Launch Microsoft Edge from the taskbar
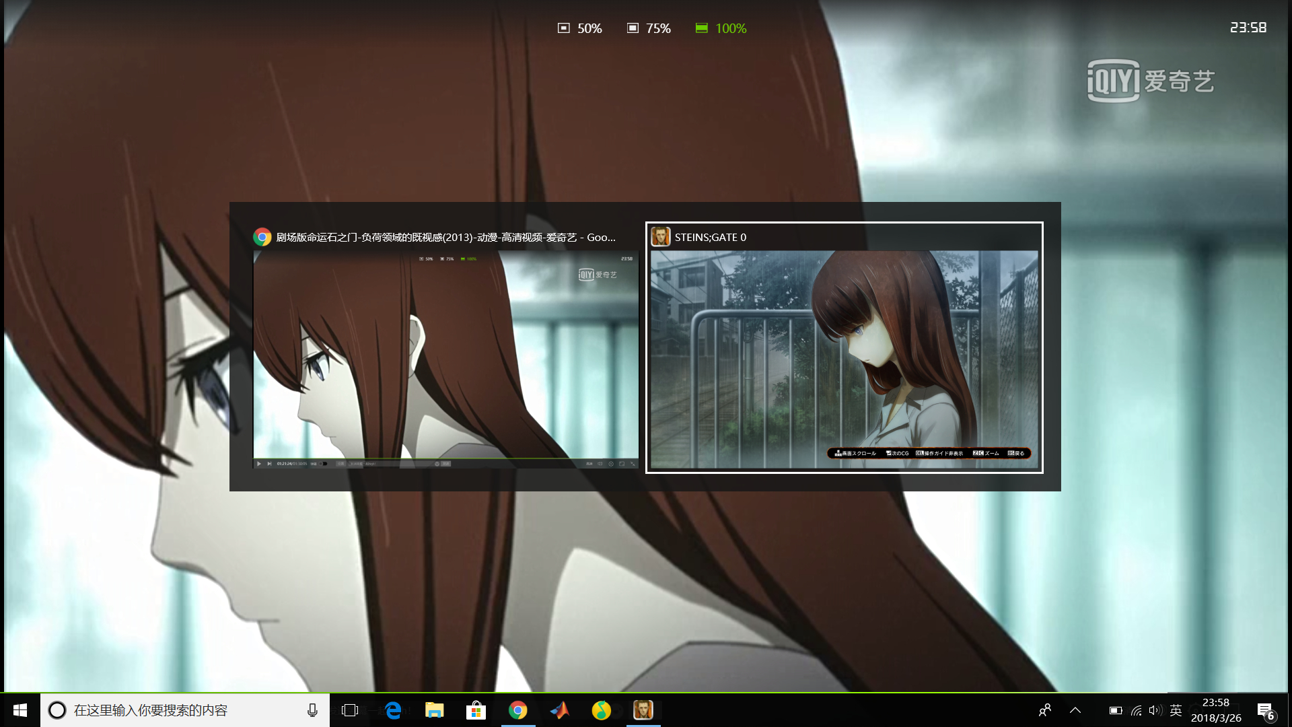The image size is (1292, 727). (393, 710)
